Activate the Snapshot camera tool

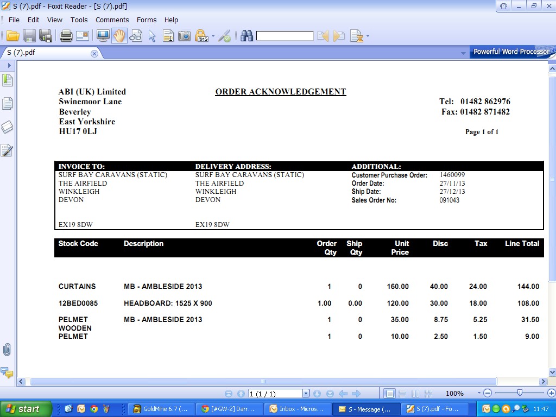pyautogui.click(x=185, y=36)
